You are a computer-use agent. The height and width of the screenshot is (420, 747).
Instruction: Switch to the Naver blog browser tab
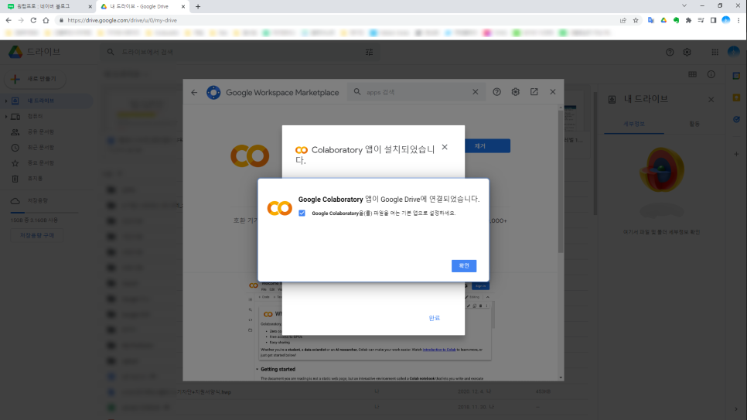pyautogui.click(x=47, y=7)
